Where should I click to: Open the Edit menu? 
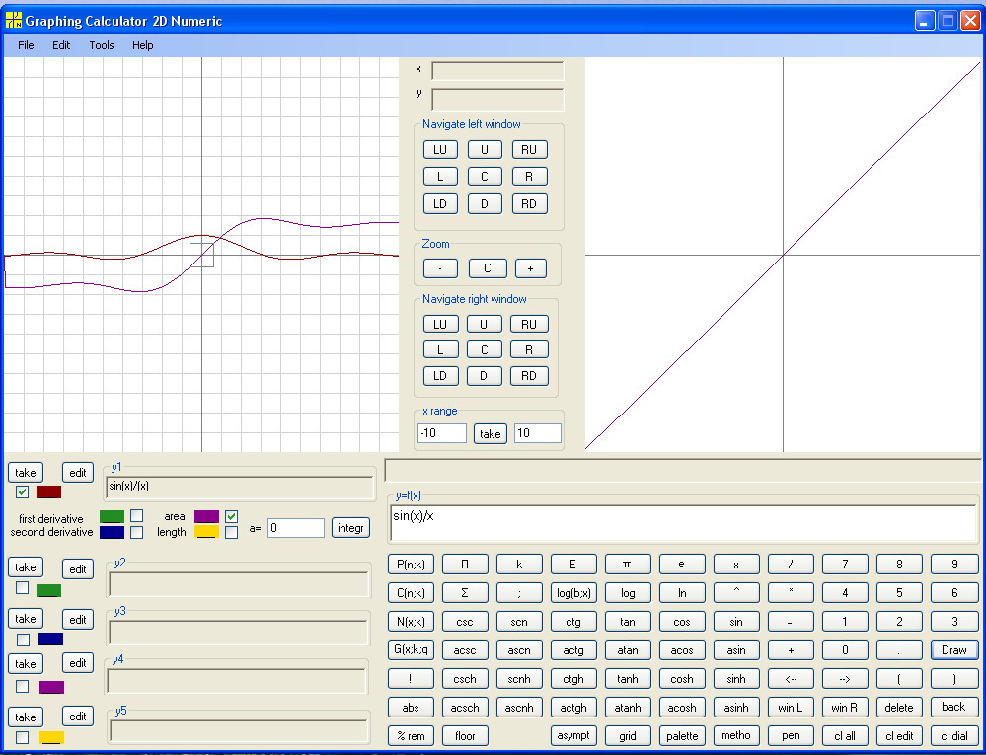(61, 45)
